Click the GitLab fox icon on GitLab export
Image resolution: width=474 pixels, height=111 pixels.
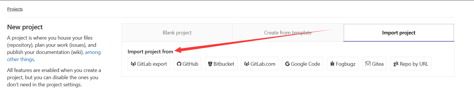[133, 64]
